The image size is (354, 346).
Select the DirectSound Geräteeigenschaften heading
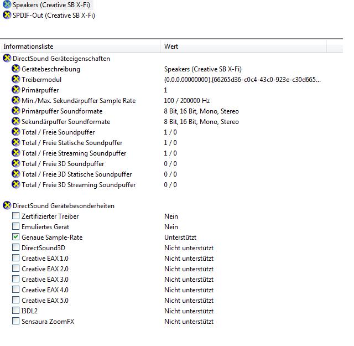coord(61,59)
